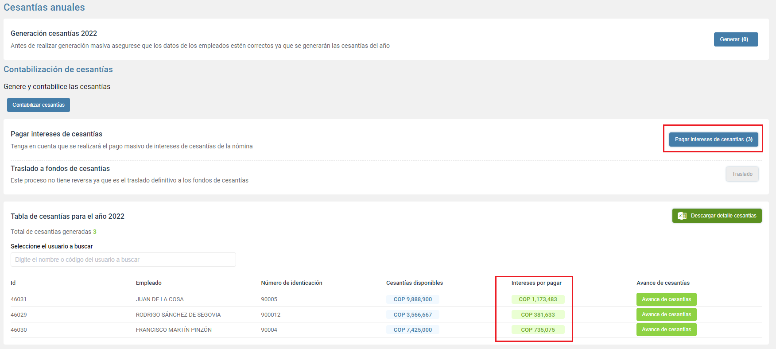Click Generación cesantías 2022 heading
776x349 pixels.
point(54,34)
